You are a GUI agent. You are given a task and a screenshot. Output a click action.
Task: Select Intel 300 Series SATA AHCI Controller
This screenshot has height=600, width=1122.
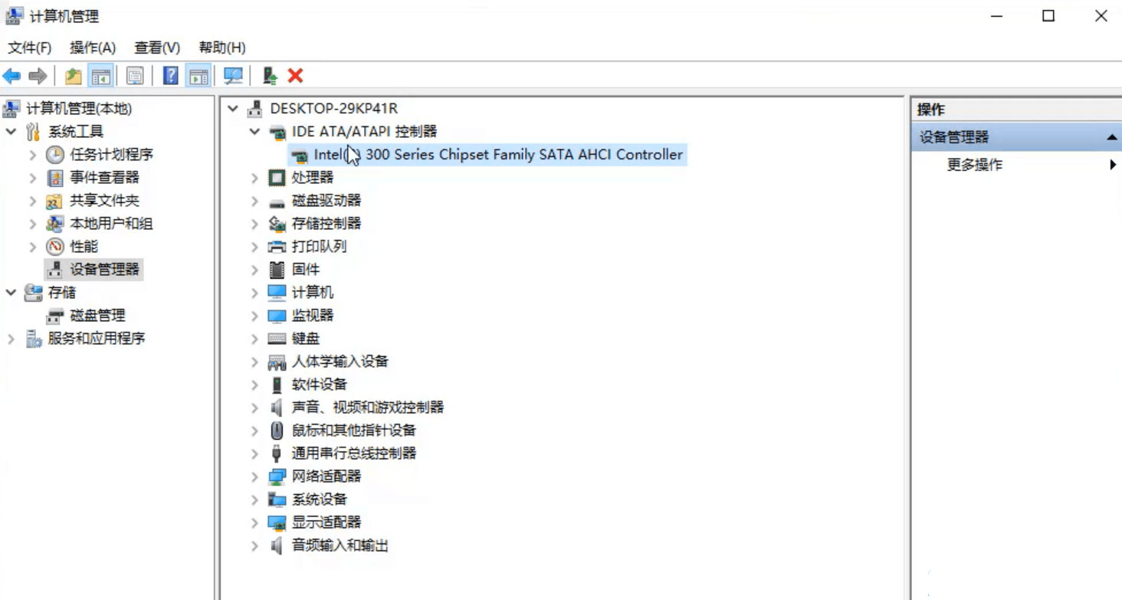click(x=497, y=155)
